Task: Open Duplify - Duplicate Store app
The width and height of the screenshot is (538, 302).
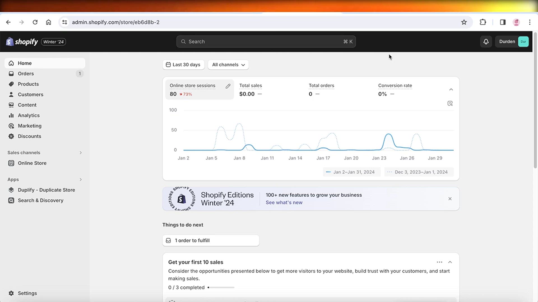Action: coord(45,190)
